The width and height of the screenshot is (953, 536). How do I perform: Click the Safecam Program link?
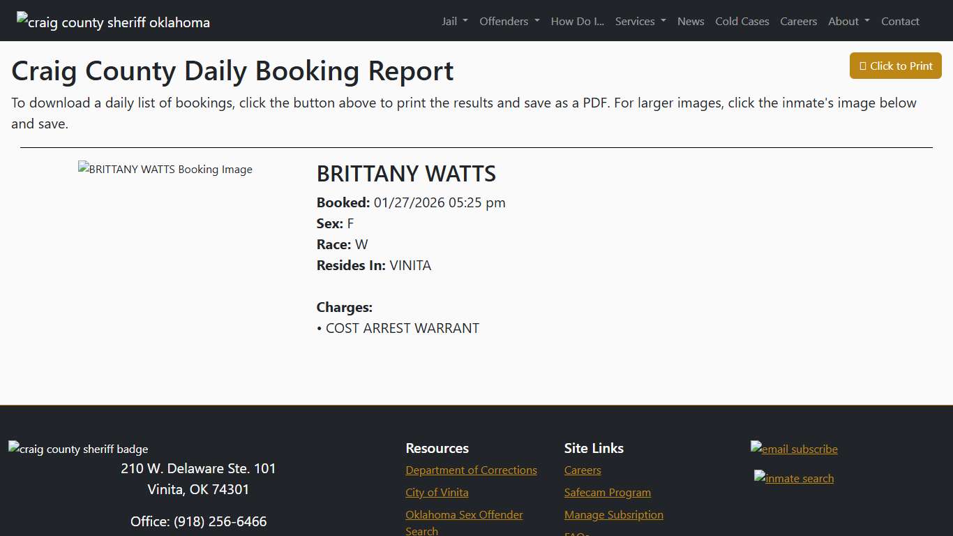[x=607, y=492]
